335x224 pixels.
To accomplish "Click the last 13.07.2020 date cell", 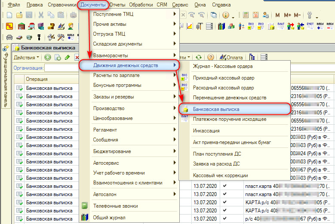I will click(x=205, y=219).
